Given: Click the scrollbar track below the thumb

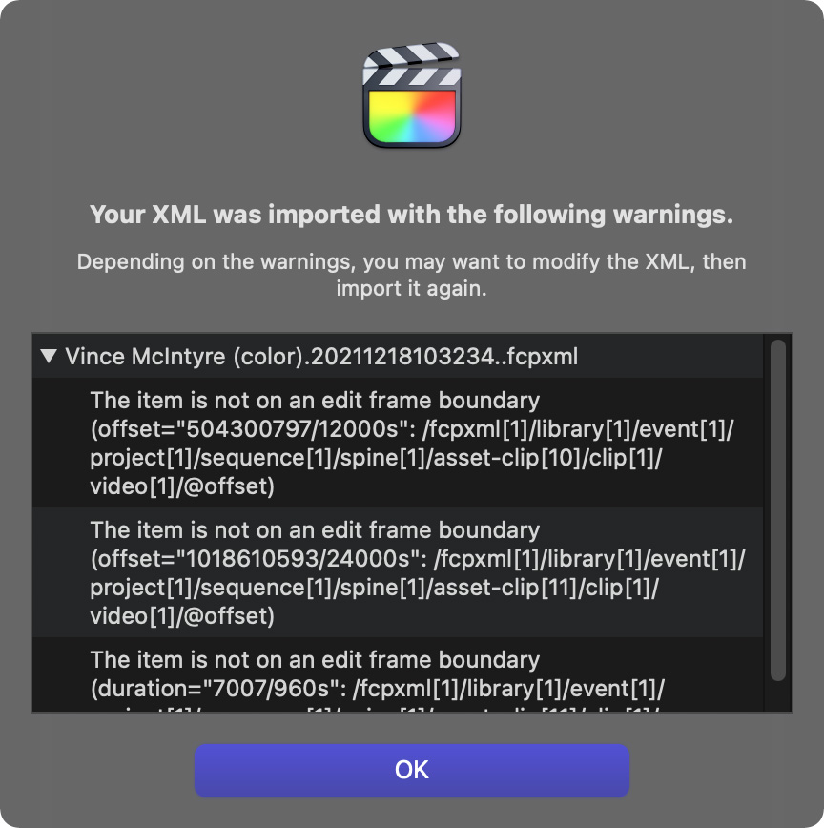Looking at the screenshot, I should point(777,696).
